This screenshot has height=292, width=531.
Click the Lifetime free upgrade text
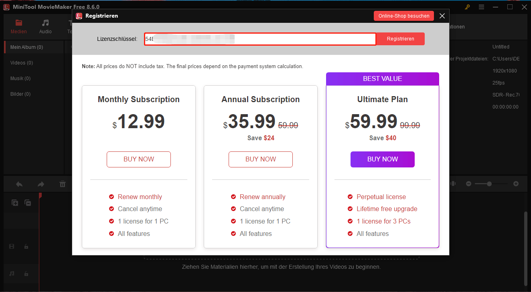point(387,209)
